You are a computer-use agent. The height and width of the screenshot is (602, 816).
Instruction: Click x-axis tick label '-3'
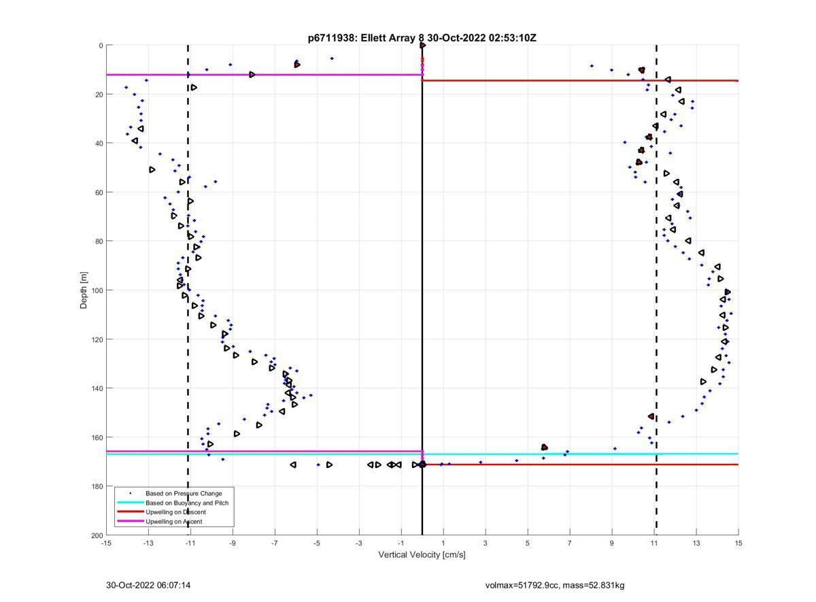[359, 543]
